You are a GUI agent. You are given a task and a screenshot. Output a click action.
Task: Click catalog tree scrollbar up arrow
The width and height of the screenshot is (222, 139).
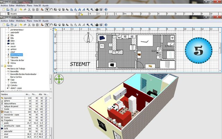point(51,29)
